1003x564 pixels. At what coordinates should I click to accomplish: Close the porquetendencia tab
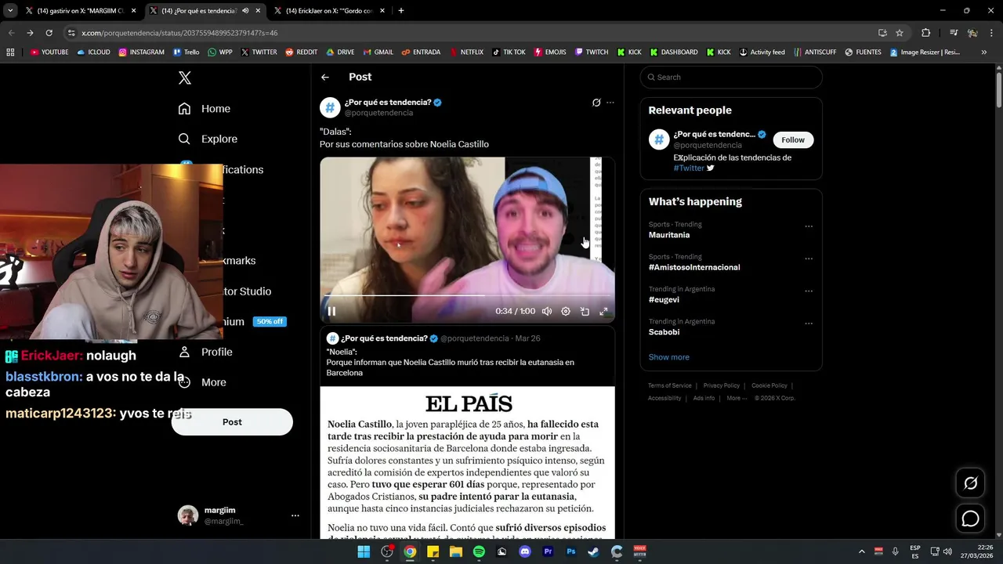pyautogui.click(x=258, y=11)
